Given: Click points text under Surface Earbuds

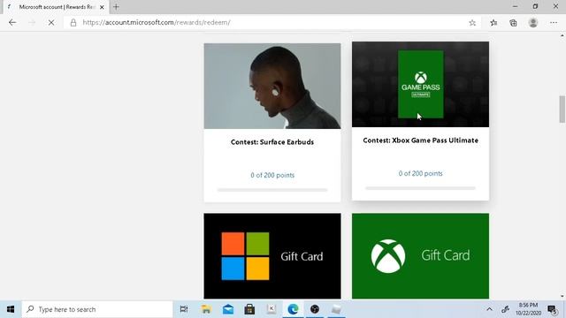Looking at the screenshot, I should (272, 175).
